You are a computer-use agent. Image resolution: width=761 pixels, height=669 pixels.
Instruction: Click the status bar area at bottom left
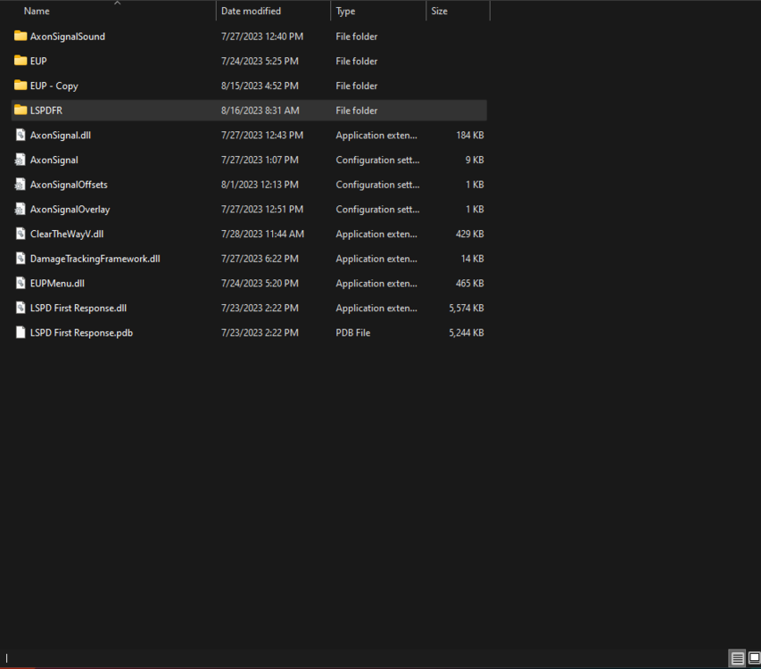coord(9,658)
